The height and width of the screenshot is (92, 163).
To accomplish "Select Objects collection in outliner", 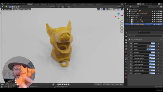I will pyautogui.click(x=135, y=20).
